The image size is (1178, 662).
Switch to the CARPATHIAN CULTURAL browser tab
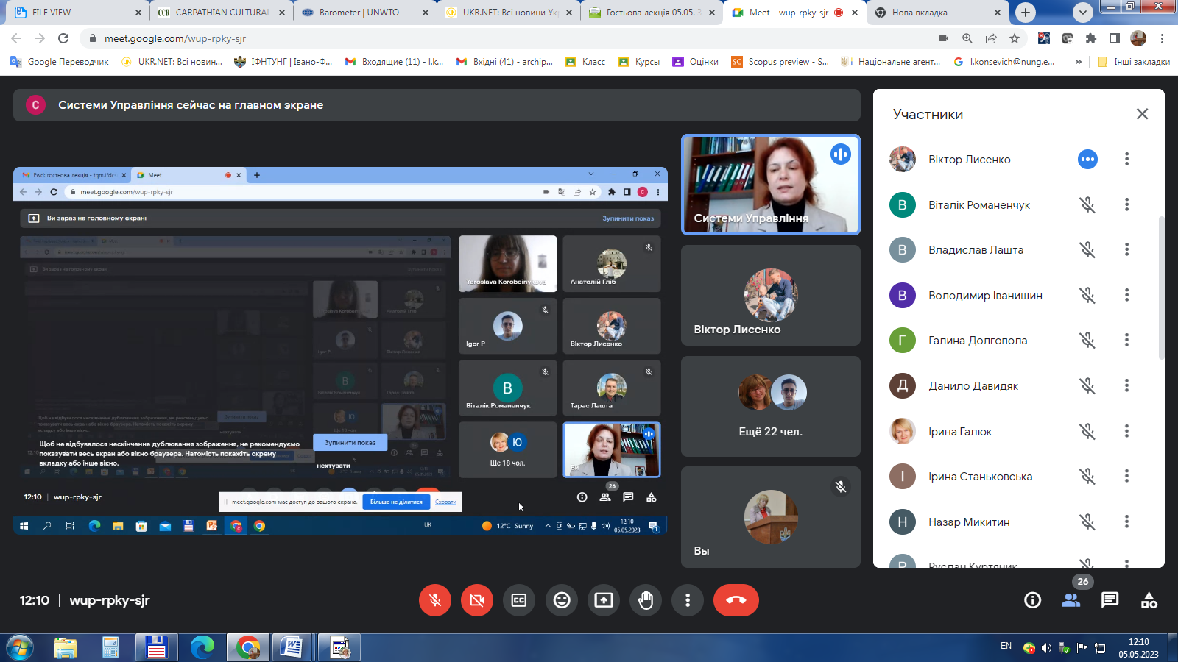coord(221,13)
